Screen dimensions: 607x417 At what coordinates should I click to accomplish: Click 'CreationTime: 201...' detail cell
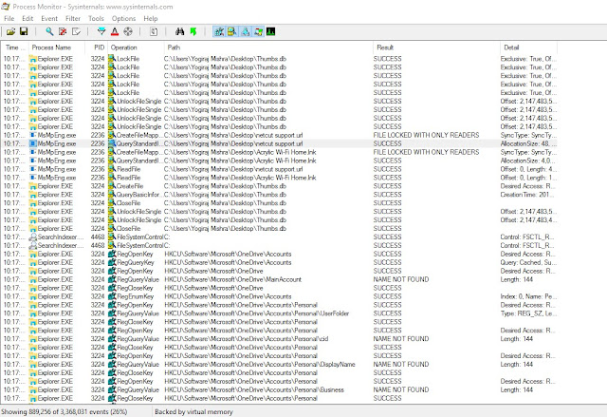point(527,195)
